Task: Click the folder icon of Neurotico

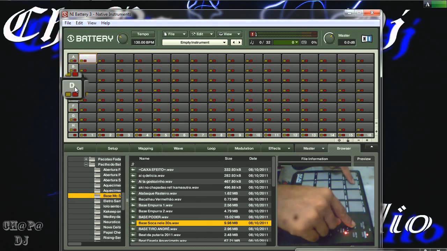Action: point(97,222)
